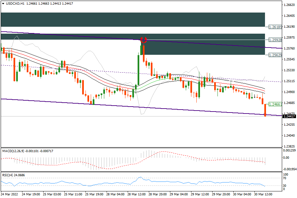Click the black 1.24417 current price tag

click(289, 116)
